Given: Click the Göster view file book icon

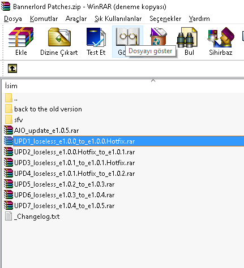Looking at the screenshot, I should [127, 37].
